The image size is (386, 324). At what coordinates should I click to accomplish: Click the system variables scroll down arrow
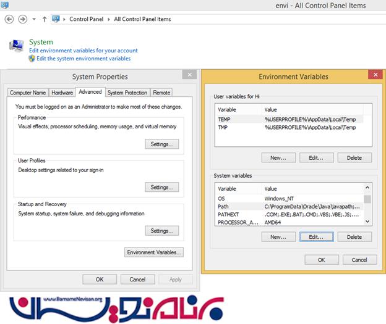coord(367,222)
